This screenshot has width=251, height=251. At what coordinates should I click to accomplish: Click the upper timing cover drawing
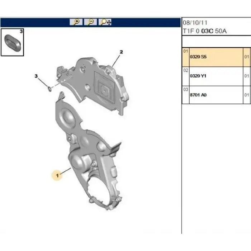(x=93, y=86)
